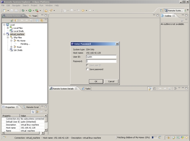Click the Show Categories icon in Properties view
Image resolution: width=190 pixels, height=141 pixels.
pos(33,112)
